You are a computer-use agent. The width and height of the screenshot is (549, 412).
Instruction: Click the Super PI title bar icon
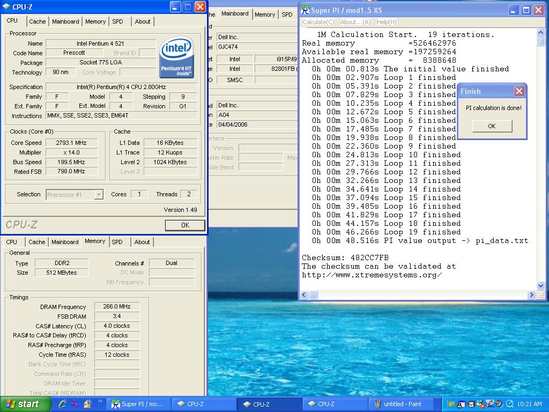(x=305, y=10)
